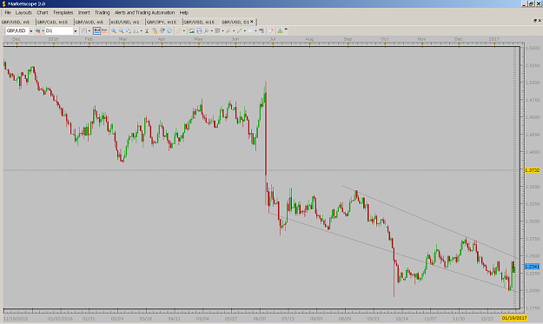Toggle the Bid price mode button
This screenshot has height=324, width=543.
tap(96, 30)
